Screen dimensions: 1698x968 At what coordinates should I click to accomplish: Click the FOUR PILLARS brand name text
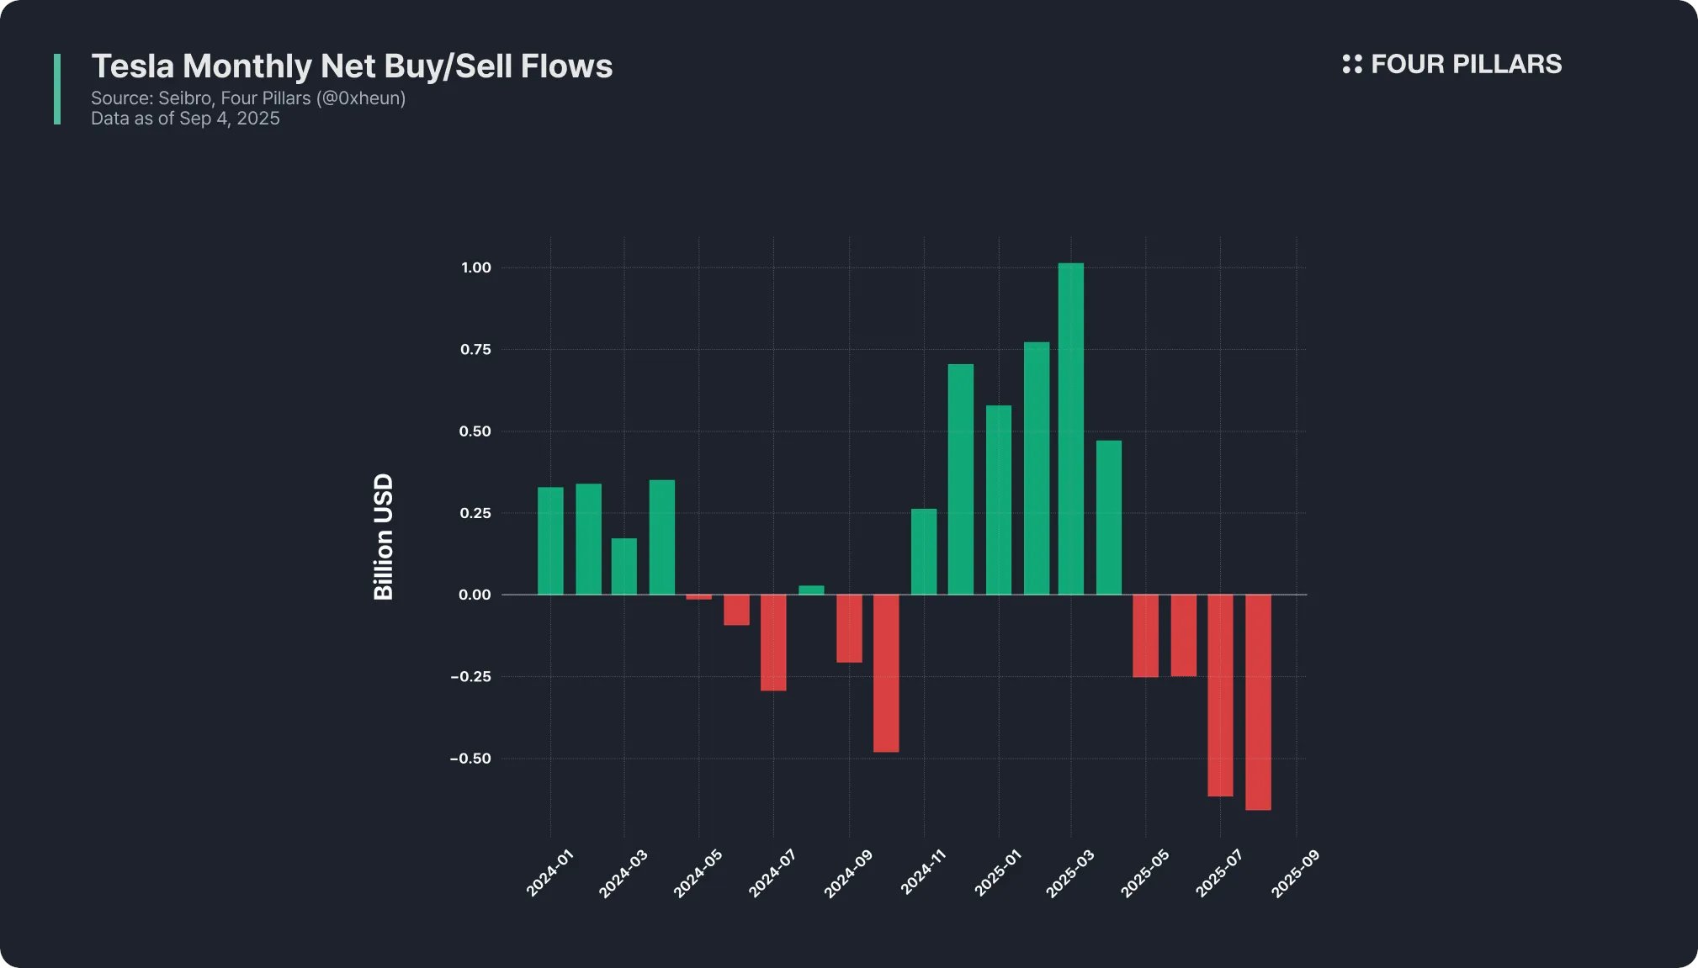[1466, 64]
